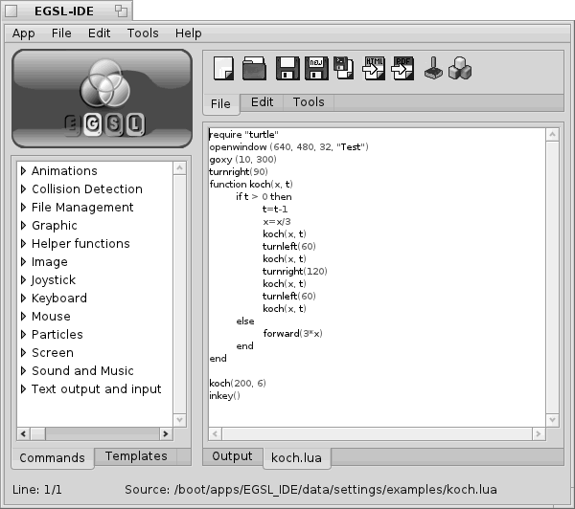The image size is (575, 509).
Task: Click the Export to PDF icon
Action: (x=403, y=69)
